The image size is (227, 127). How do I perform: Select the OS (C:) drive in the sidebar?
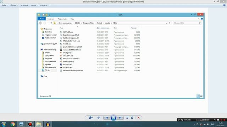tap(48, 71)
